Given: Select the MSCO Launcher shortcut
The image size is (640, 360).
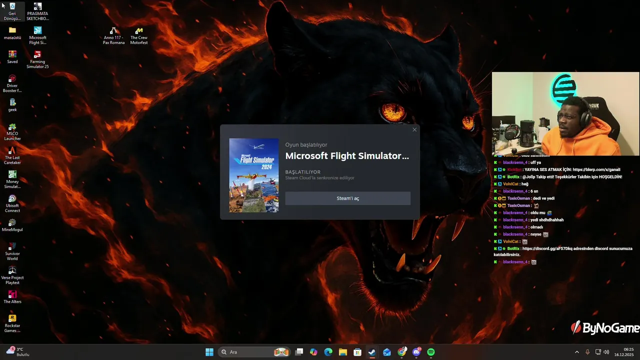Looking at the screenshot, I should pos(12,131).
